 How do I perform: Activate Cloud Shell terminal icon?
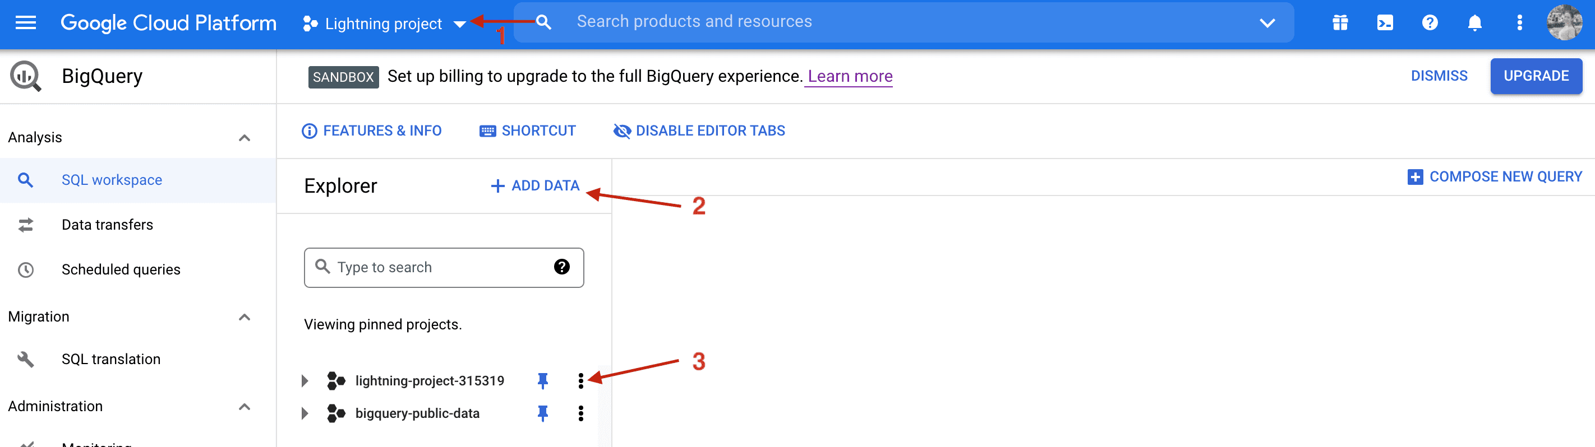click(1385, 23)
